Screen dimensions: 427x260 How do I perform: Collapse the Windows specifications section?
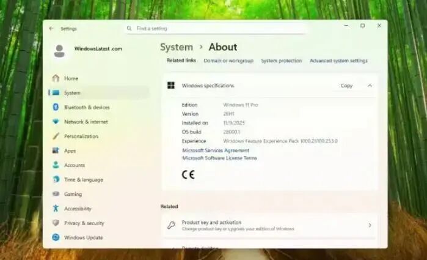click(x=370, y=86)
